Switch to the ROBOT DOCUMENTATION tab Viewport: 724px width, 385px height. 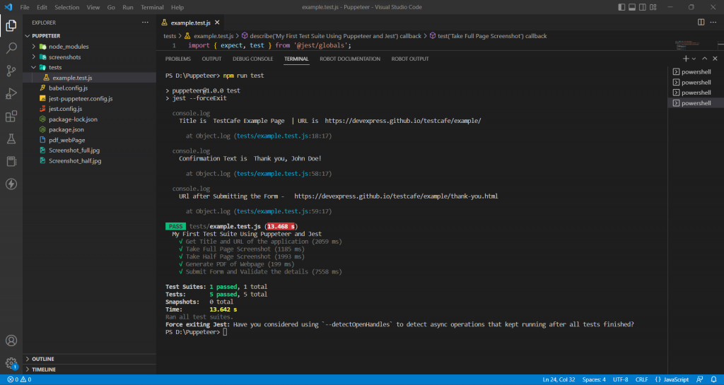pyautogui.click(x=350, y=59)
